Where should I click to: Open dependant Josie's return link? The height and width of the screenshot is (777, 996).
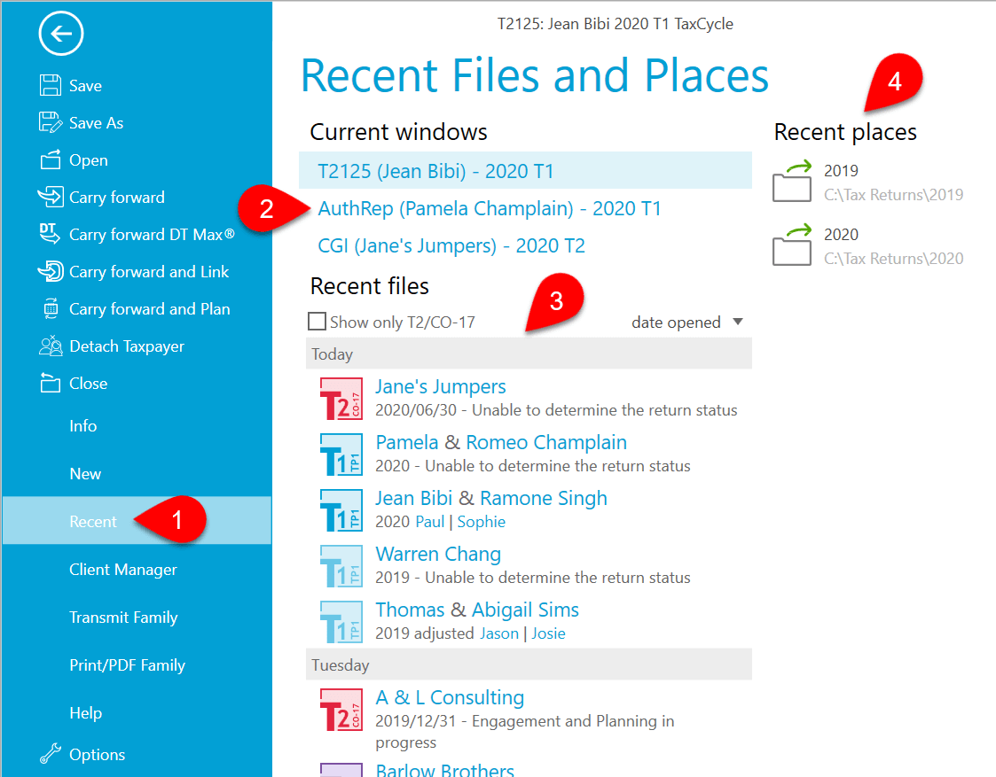tap(548, 633)
